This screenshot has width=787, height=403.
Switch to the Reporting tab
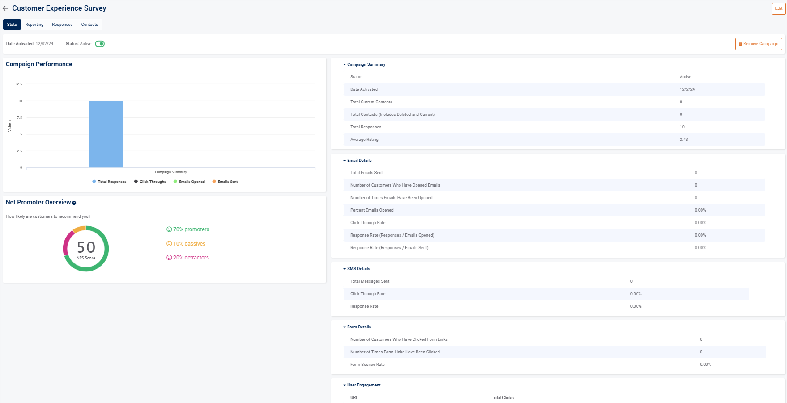(34, 25)
